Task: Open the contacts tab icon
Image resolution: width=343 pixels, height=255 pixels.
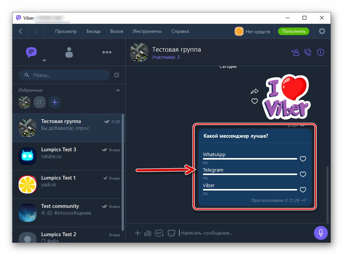Action: point(69,52)
